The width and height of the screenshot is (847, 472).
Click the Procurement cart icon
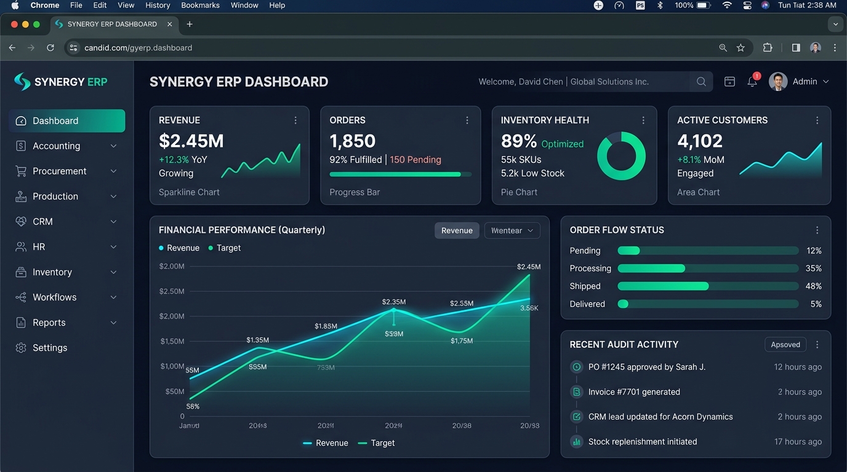pyautogui.click(x=21, y=171)
